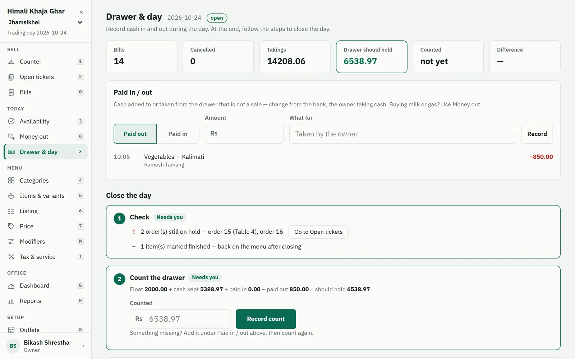
Task: Click the Bills document icon
Action: pyautogui.click(x=11, y=92)
